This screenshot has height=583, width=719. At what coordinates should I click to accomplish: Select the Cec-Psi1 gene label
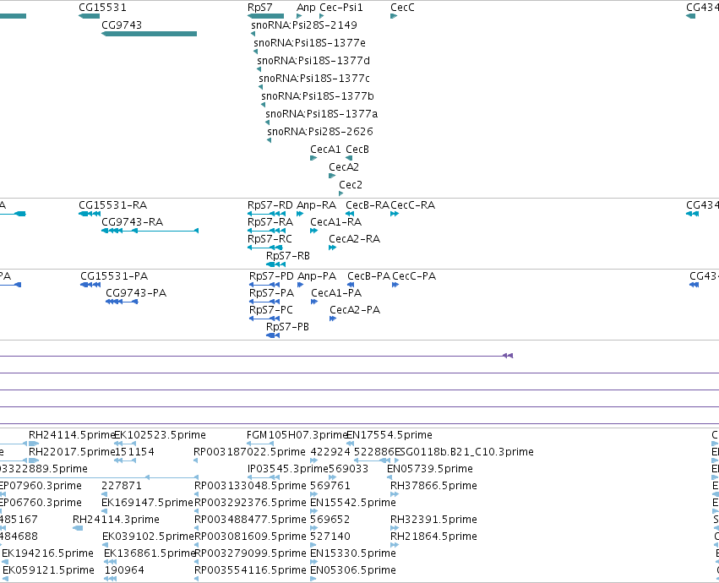341,8
